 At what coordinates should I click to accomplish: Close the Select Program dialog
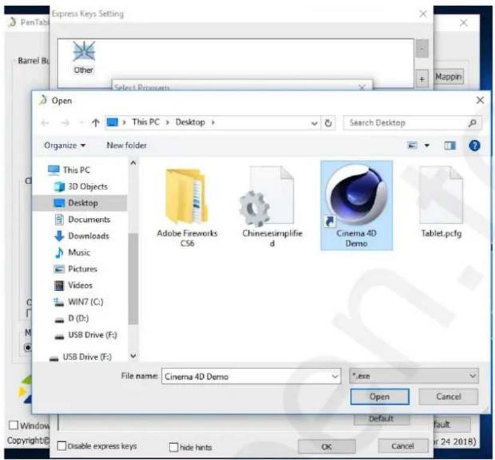point(363,87)
